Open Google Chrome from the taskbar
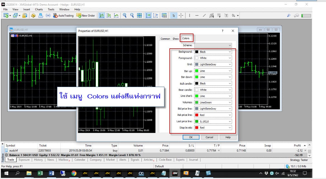 pyautogui.click(x=74, y=173)
